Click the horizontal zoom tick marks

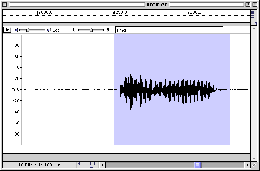coord(90,164)
